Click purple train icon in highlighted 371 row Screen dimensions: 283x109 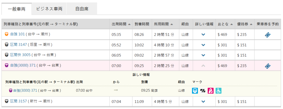pyautogui.click(x=6, y=66)
